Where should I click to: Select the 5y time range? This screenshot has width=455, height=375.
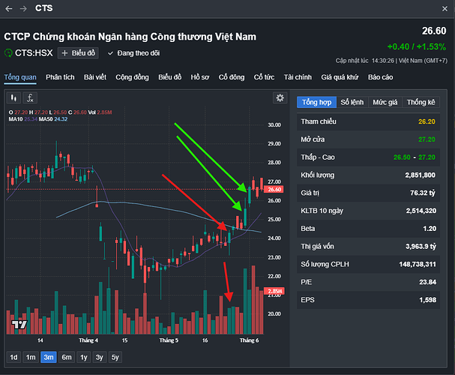[x=115, y=357]
